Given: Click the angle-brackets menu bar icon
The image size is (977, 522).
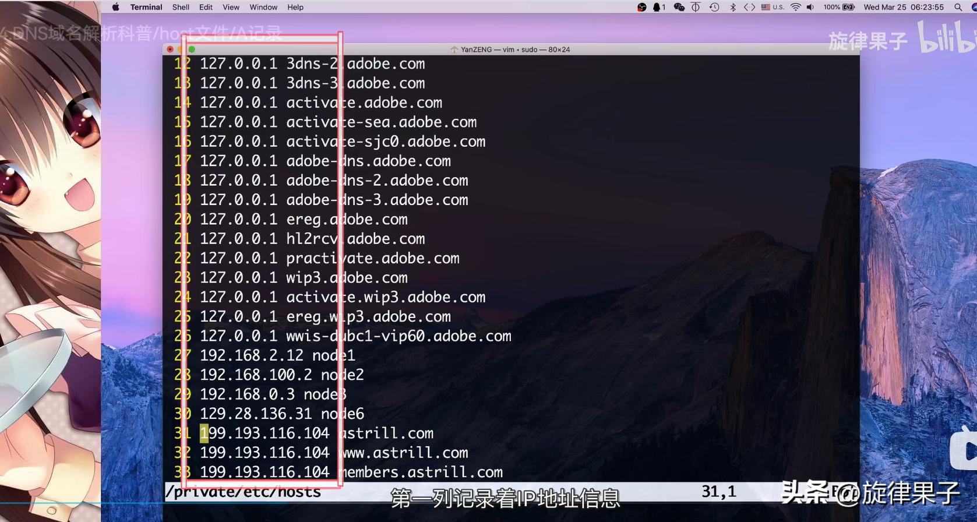Looking at the screenshot, I should (x=749, y=7).
